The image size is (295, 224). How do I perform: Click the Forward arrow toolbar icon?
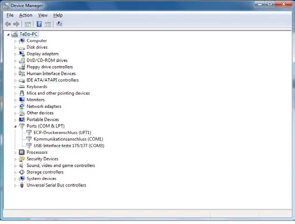(x=16, y=24)
